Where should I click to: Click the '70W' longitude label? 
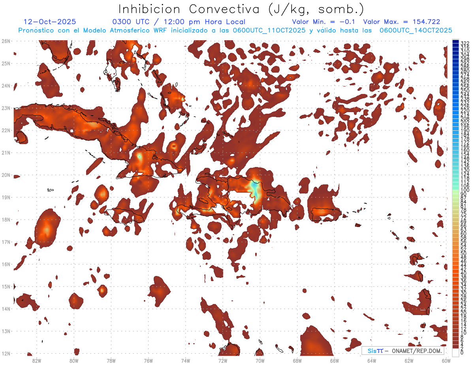260,360
